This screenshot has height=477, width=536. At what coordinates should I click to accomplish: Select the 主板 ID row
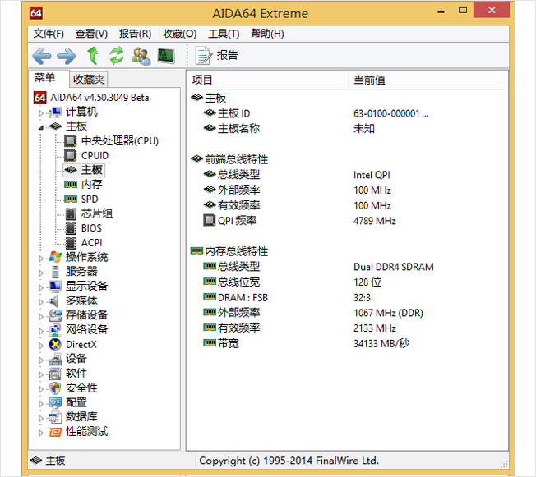point(347,113)
